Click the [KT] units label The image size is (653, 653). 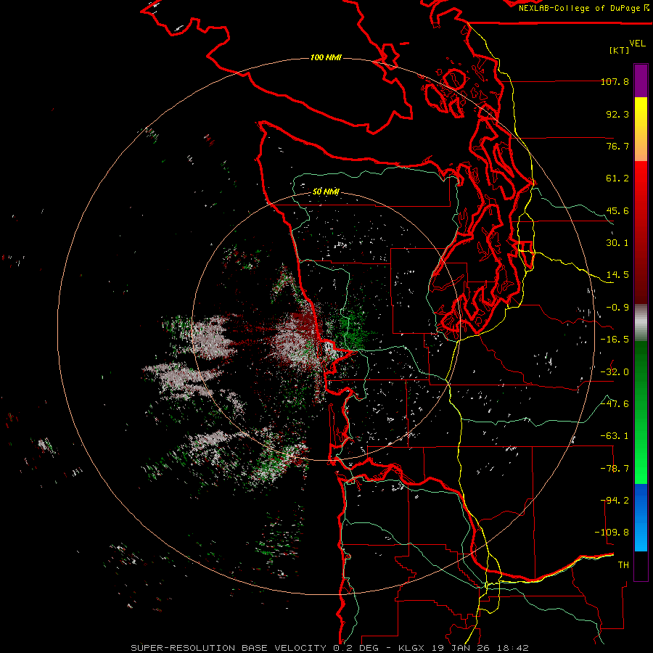pyautogui.click(x=620, y=50)
